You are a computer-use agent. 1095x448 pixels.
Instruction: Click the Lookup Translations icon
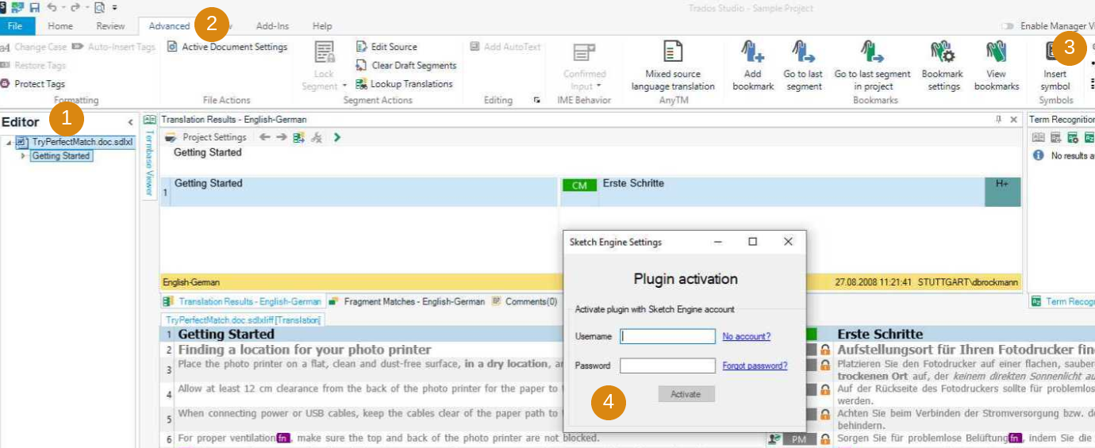[x=362, y=84]
